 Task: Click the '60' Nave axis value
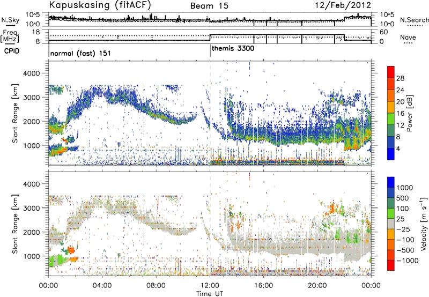[x=384, y=32]
